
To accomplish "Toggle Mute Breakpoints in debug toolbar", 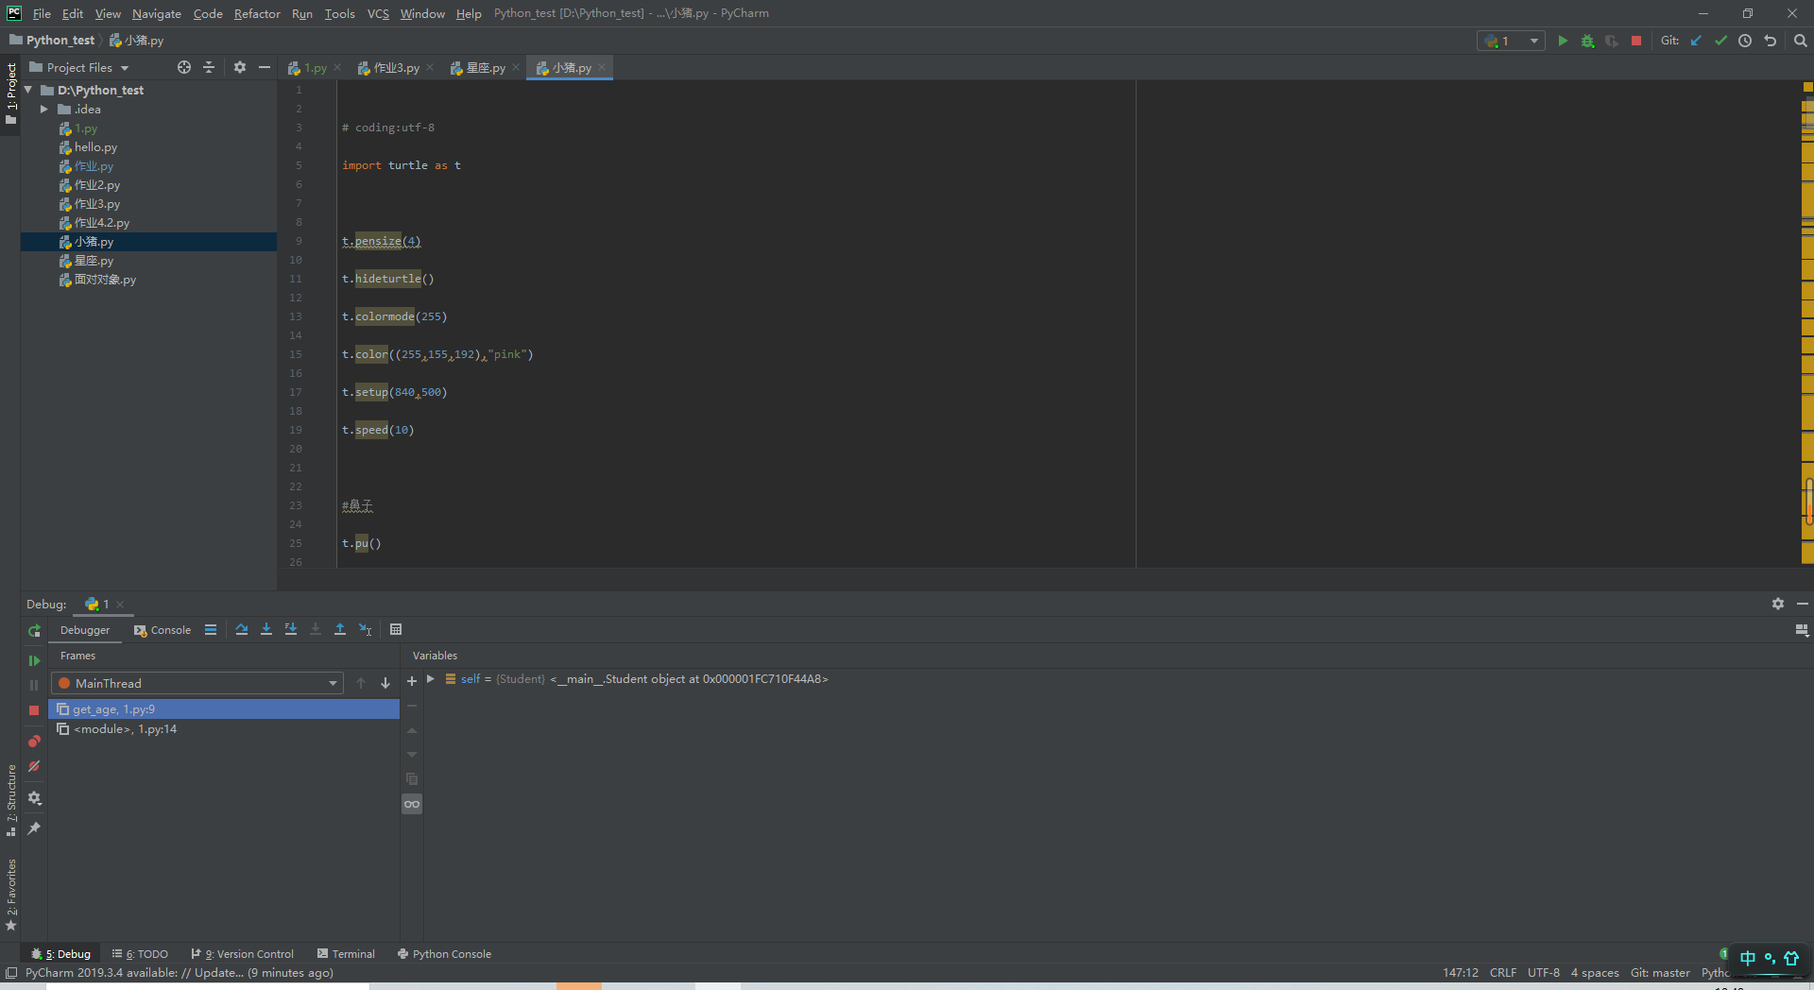I will (34, 766).
